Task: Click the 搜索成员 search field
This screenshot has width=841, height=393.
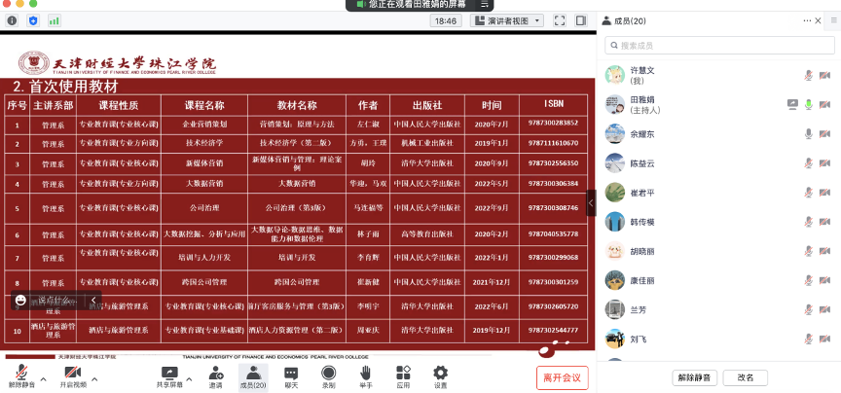Action: pos(720,45)
